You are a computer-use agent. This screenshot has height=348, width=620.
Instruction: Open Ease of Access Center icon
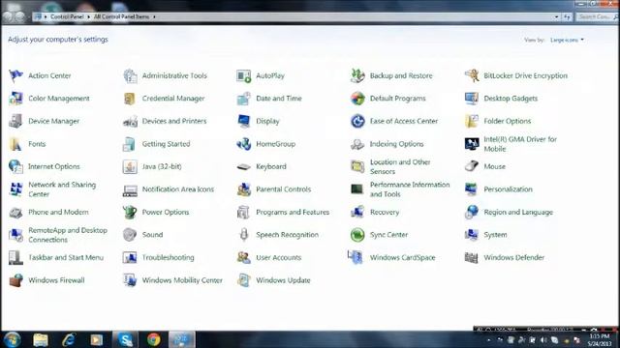[x=357, y=121]
